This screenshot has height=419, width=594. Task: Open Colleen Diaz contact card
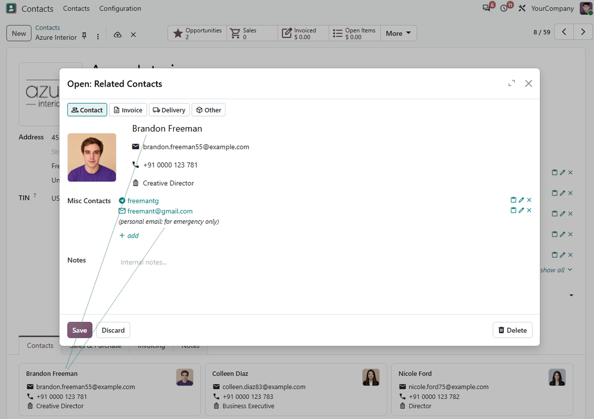(x=295, y=390)
